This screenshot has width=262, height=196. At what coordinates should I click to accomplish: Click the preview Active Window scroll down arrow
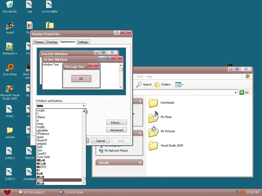coord(121,87)
